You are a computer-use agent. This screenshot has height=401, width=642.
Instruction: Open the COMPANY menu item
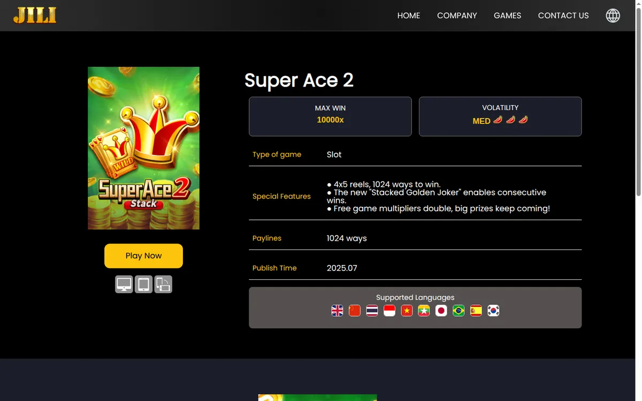(457, 15)
